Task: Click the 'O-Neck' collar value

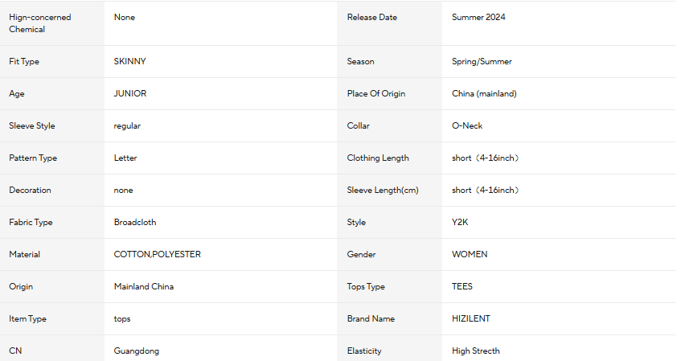Action: pos(467,126)
